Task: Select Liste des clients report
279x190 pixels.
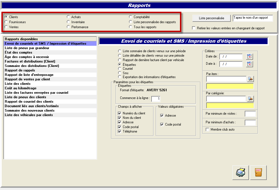Action: 50,84
